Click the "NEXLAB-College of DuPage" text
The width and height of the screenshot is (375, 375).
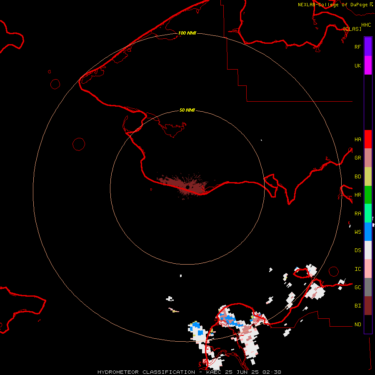coord(333,5)
